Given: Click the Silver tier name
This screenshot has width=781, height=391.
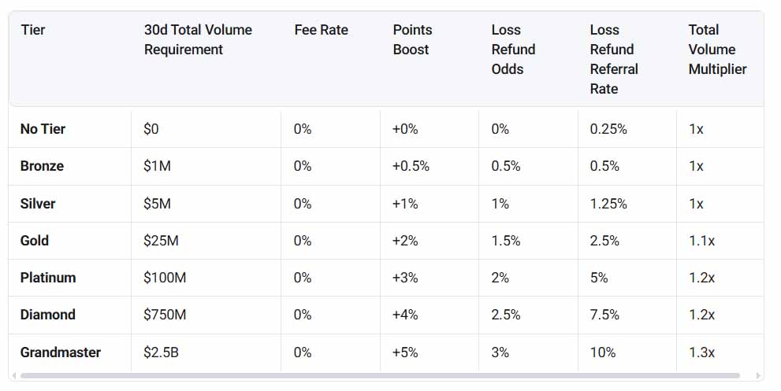Looking at the screenshot, I should [37, 204].
